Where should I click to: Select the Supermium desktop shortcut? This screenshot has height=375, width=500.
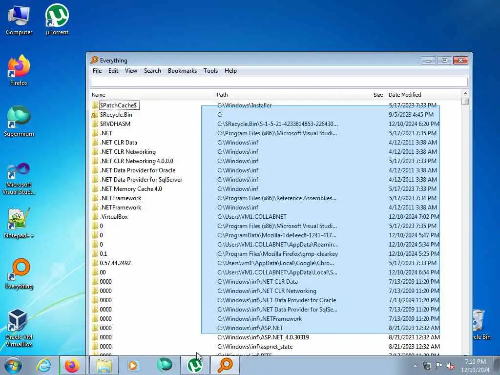(19, 122)
